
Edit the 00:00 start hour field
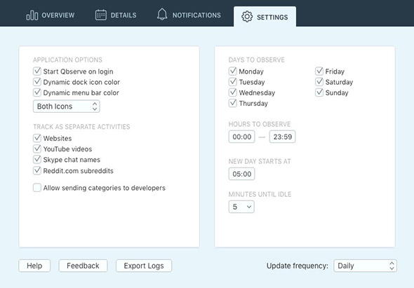(242, 137)
